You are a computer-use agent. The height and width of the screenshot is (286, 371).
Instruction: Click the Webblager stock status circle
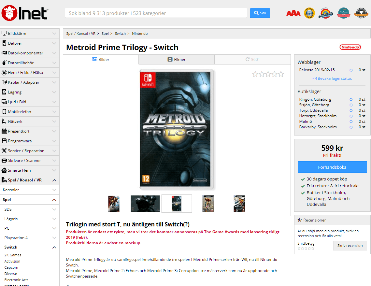[x=351, y=70]
